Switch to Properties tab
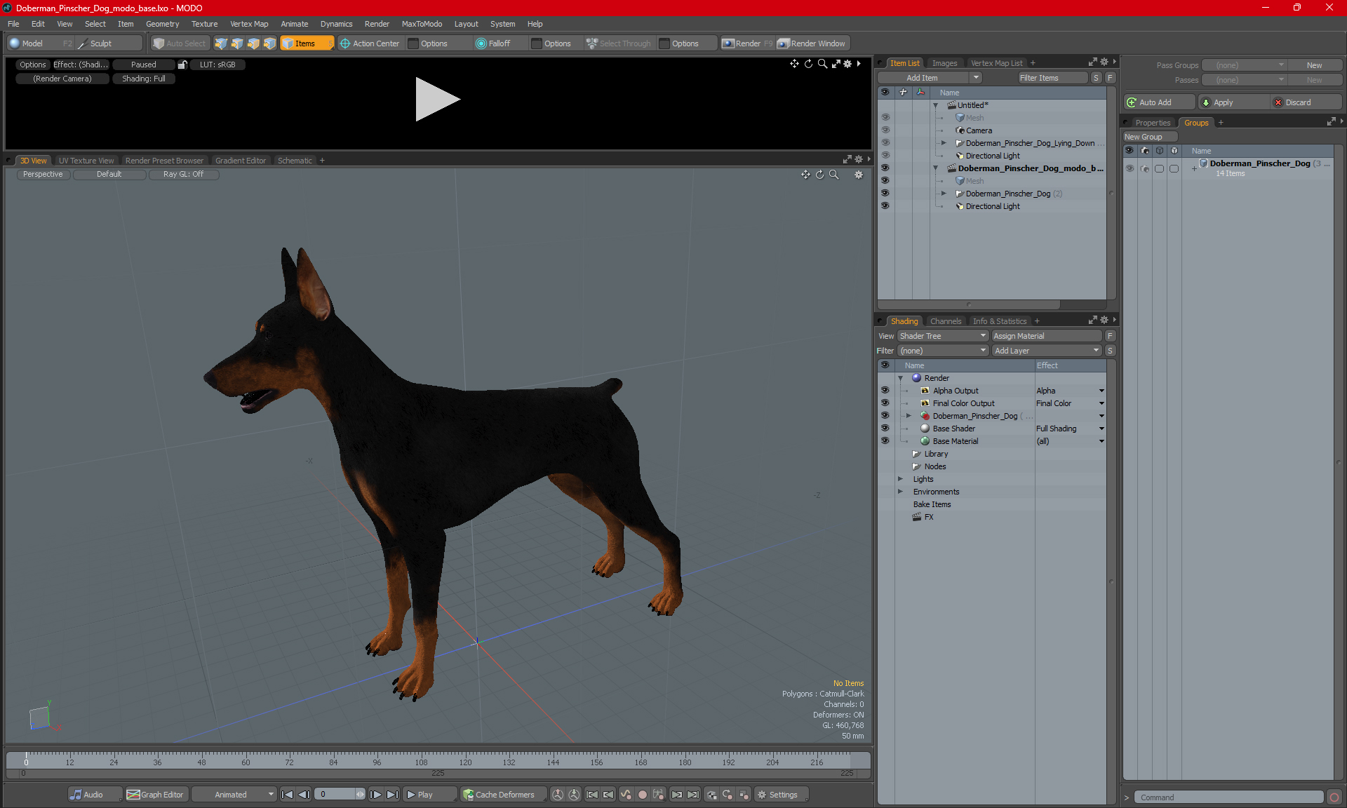Viewport: 1347px width, 808px height. point(1153,123)
